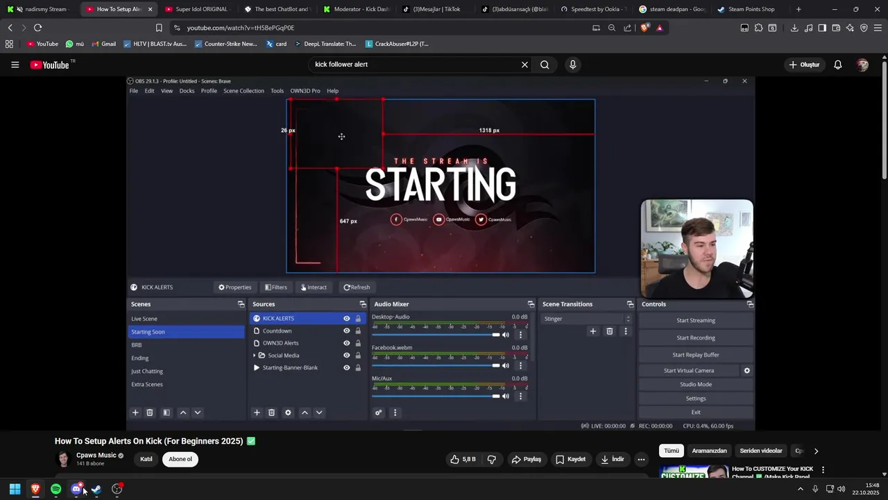Switch to the Steam Points Shop tab
Screen dimensions: 888x500
pyautogui.click(x=749, y=9)
